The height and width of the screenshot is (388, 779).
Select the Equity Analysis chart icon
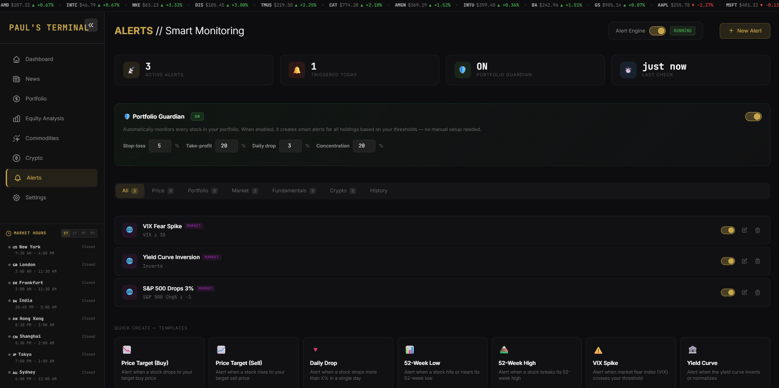pos(16,118)
